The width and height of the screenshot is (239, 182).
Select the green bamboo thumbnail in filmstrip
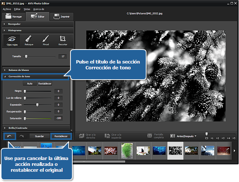(127, 150)
